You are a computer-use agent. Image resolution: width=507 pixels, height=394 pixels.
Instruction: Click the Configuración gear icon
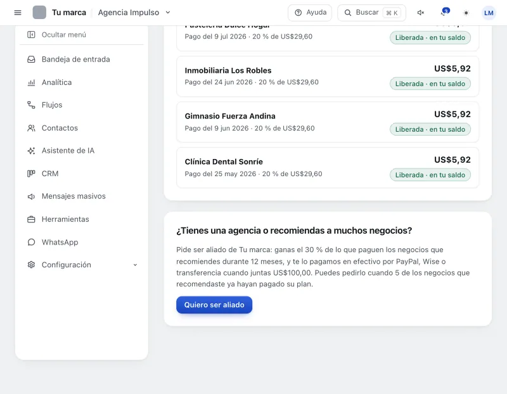point(31,265)
